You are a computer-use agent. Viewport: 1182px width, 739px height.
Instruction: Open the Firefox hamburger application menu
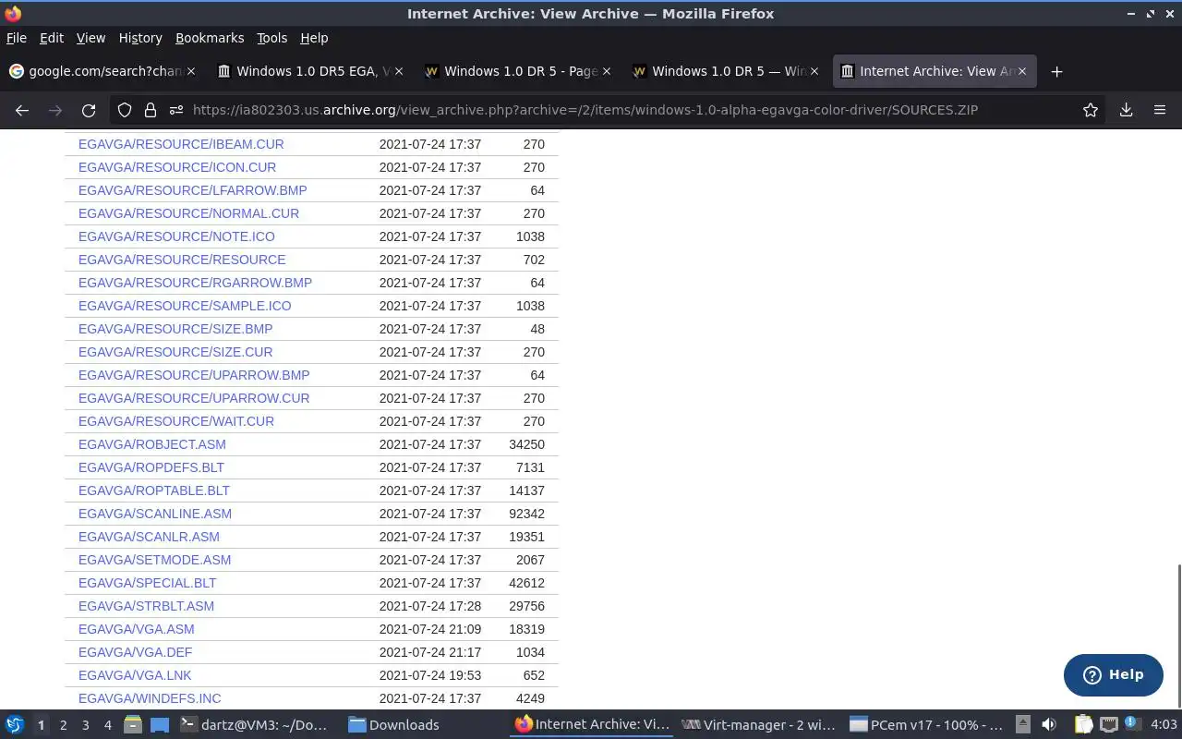(x=1160, y=110)
